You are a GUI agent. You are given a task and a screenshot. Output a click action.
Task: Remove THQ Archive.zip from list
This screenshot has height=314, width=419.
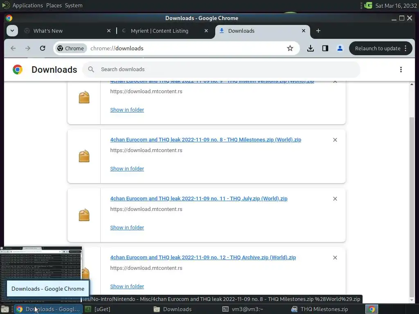point(335,258)
